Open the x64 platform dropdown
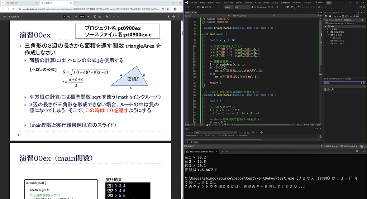367x199 pixels. point(243,7)
